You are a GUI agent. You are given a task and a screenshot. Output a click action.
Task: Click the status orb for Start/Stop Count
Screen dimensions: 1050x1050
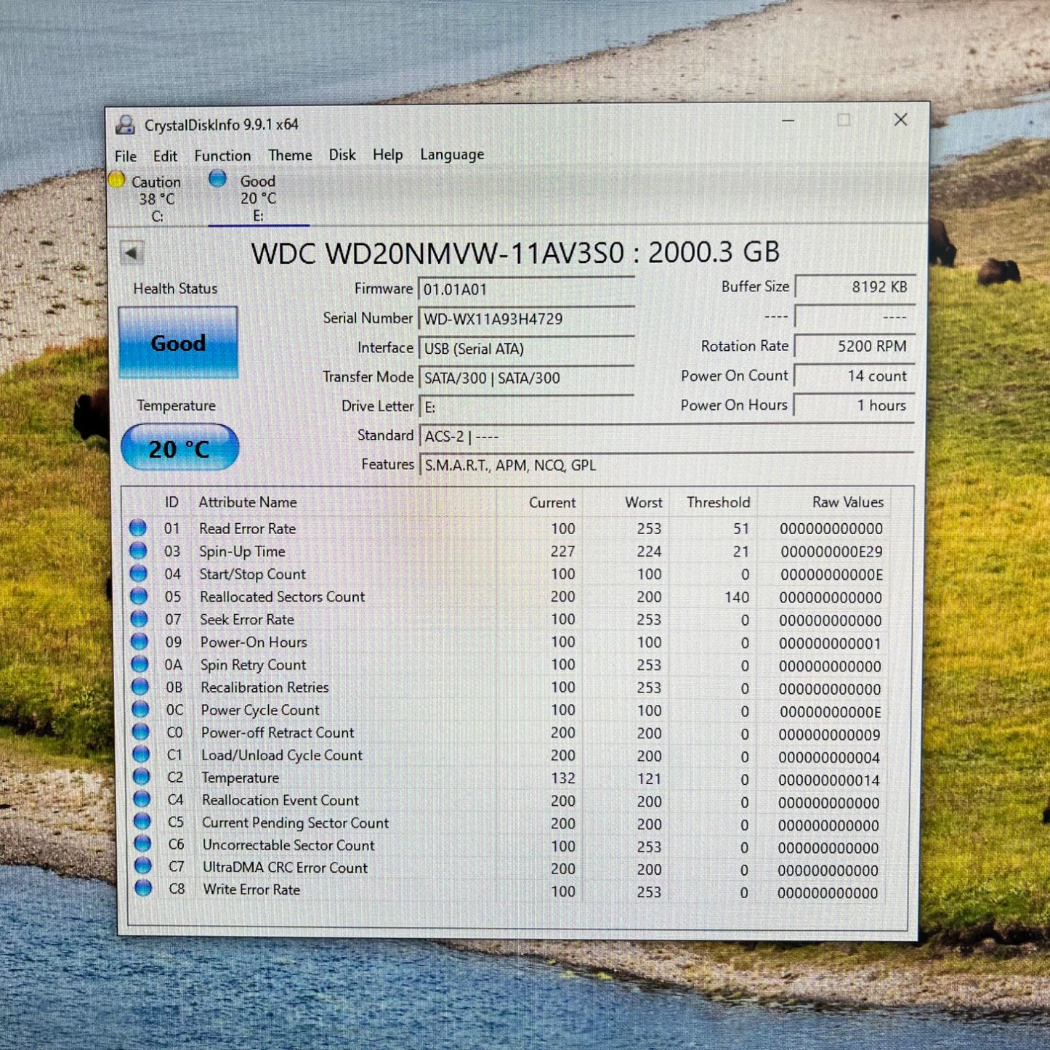point(138,573)
